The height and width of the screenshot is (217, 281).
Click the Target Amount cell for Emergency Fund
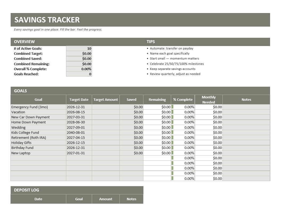[106, 107]
